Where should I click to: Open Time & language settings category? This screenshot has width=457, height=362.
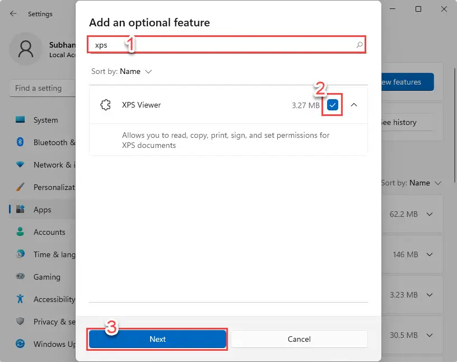click(43, 254)
